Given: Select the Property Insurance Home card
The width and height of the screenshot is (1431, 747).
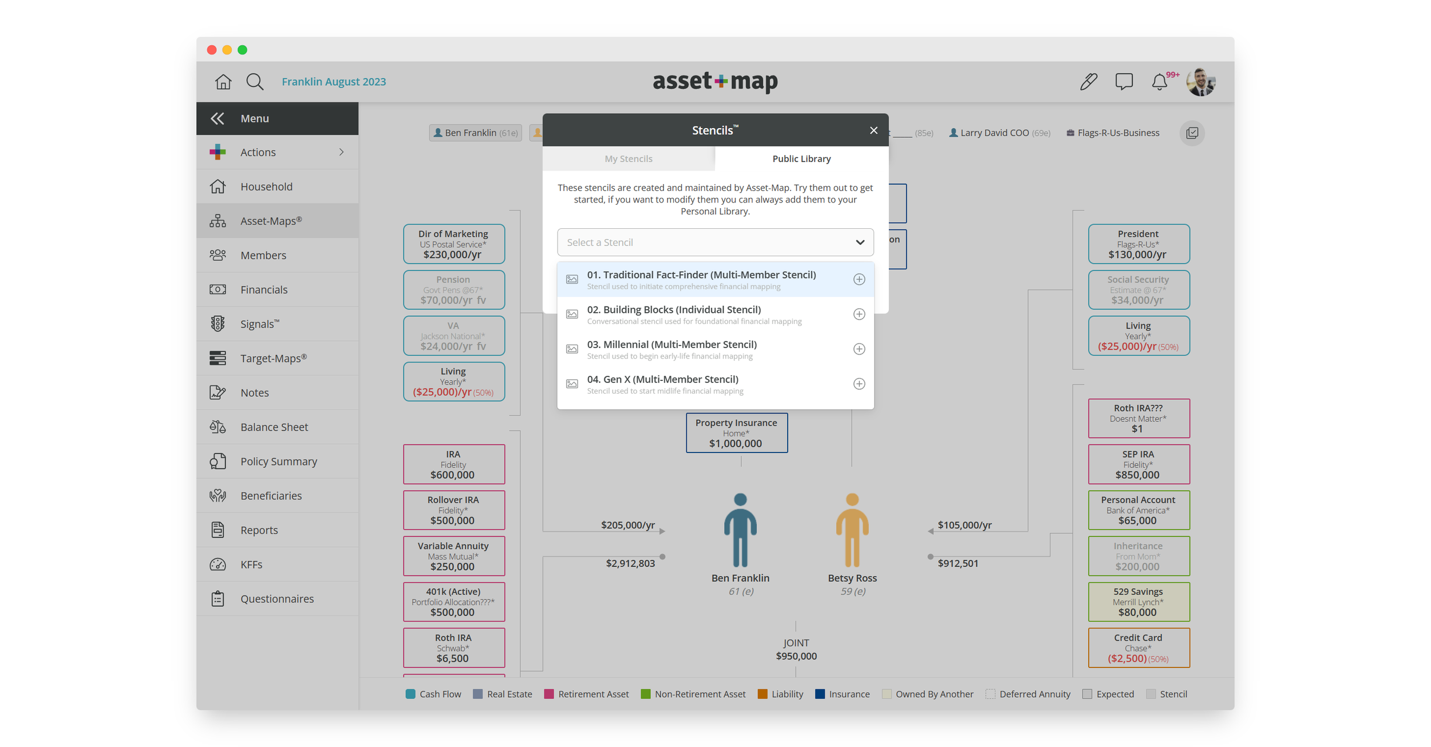Looking at the screenshot, I should pyautogui.click(x=737, y=433).
